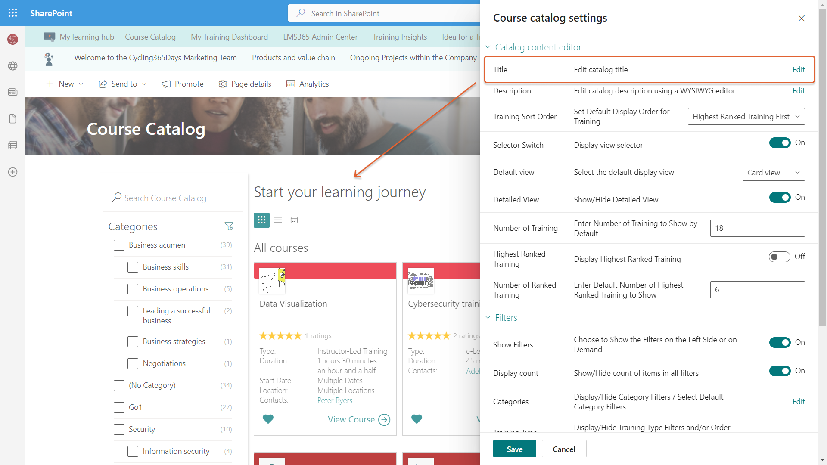Viewport: 827px width, 465px height.
Task: Open the Analytics toolbar item
Action: 308,84
